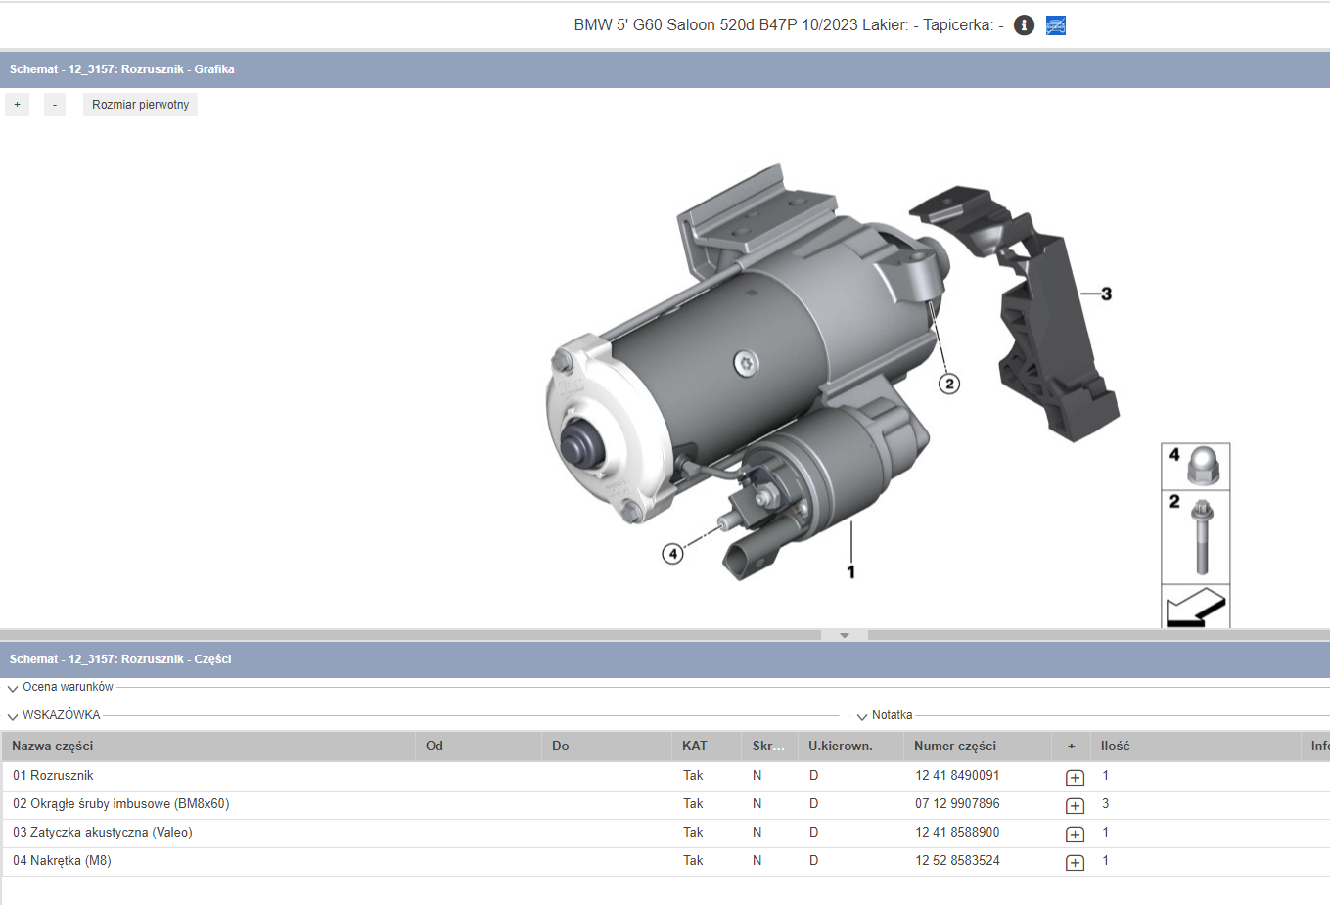The image size is (1330, 905).
Task: Expand WSKAZÓWKA section
Action: coord(13,716)
